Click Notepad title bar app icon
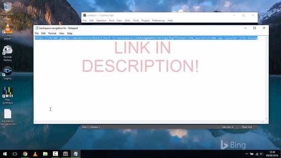Screen dimensions: 281x158 pos(37,28)
